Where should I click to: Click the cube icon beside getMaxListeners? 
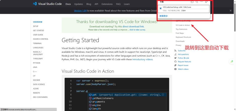[x=90, y=98]
